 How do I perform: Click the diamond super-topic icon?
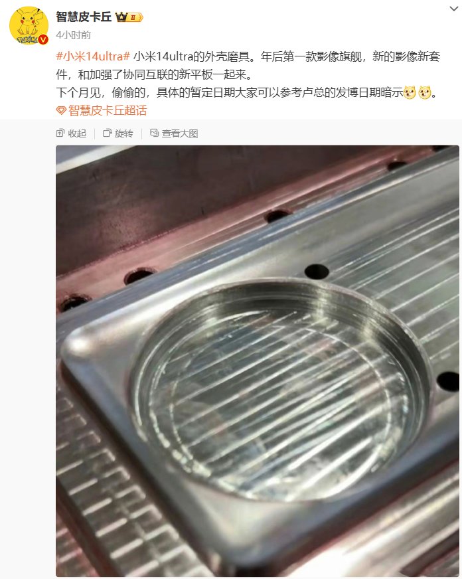(x=61, y=110)
